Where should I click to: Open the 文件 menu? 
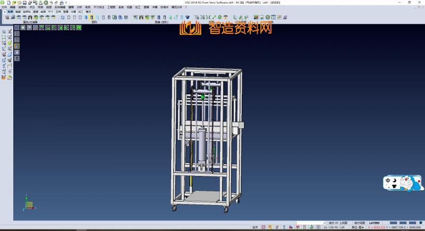pyautogui.click(x=4, y=7)
